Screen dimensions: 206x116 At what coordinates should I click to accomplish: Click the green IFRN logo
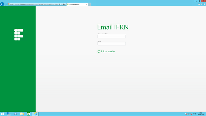click(x=18, y=34)
